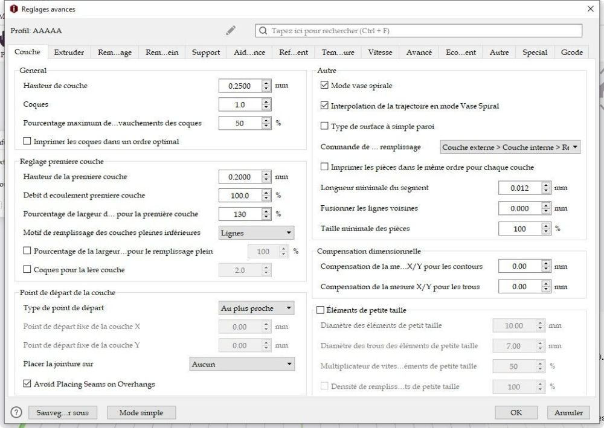Open help via question mark icon

point(16,412)
